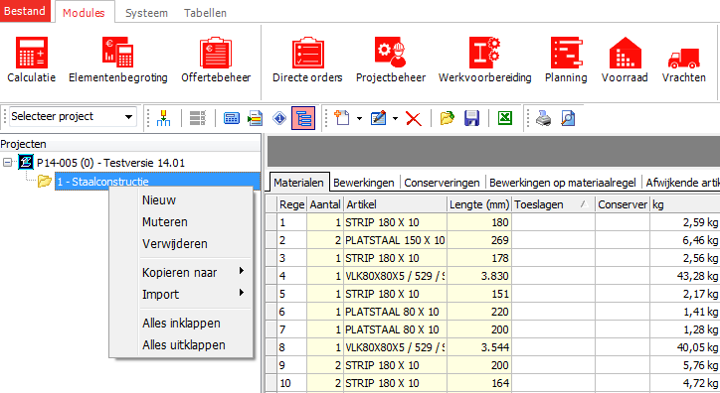The width and height of the screenshot is (720, 393).
Task: Click weight cell 6,46 kg
Action: click(x=685, y=240)
